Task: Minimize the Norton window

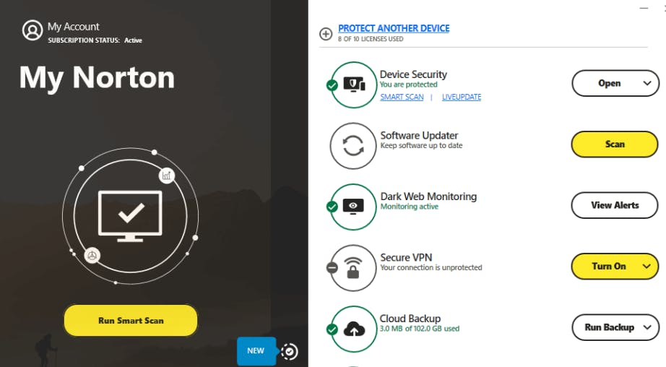Action: (x=644, y=8)
